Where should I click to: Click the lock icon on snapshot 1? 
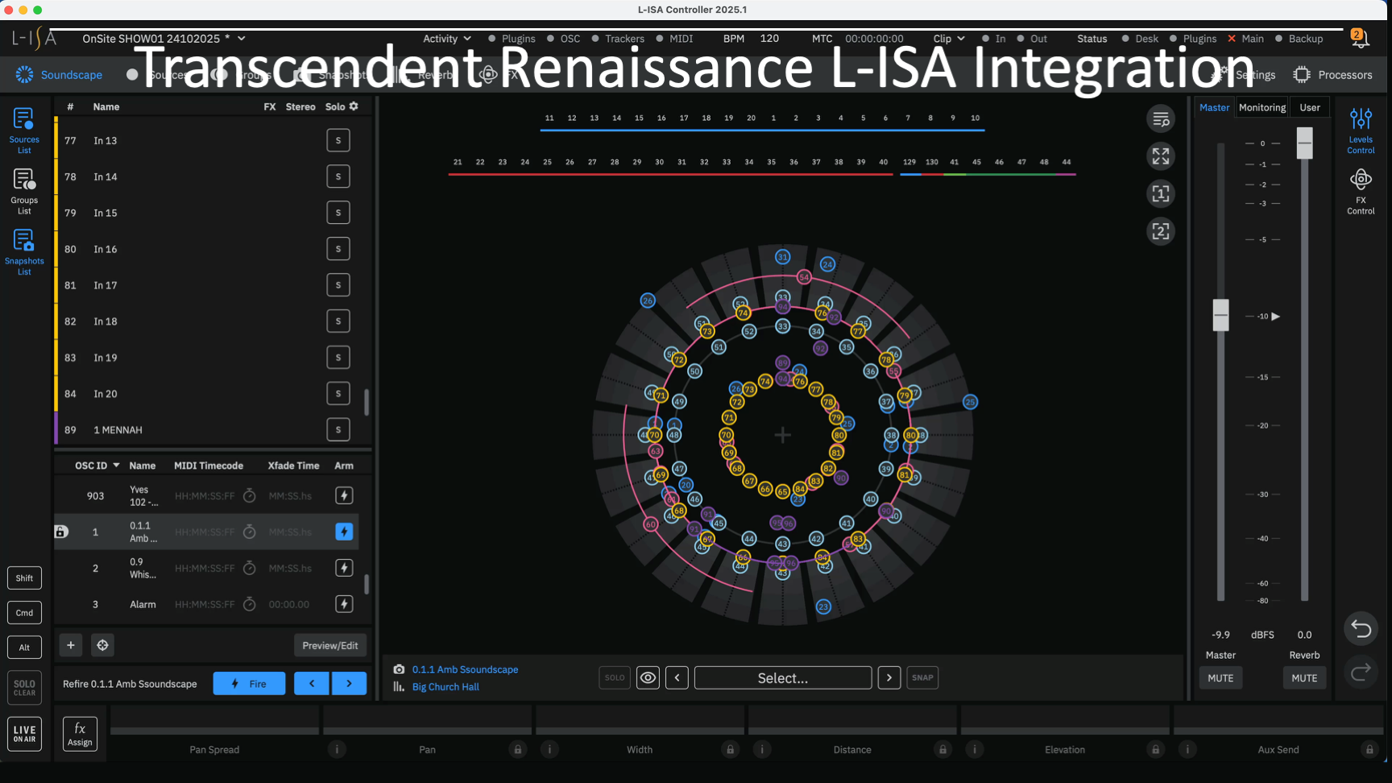tap(60, 532)
